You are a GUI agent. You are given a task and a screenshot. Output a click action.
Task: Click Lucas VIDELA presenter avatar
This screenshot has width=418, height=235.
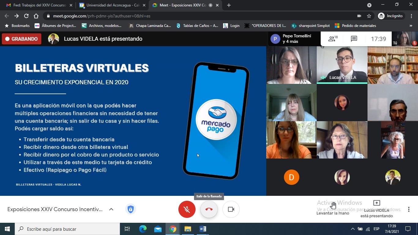click(x=54, y=39)
